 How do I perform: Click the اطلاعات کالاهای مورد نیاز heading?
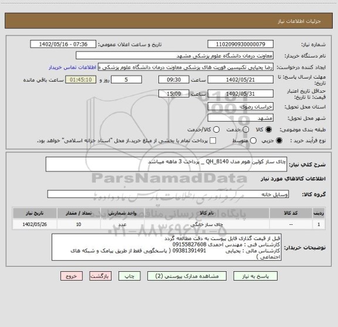(x=293, y=179)
